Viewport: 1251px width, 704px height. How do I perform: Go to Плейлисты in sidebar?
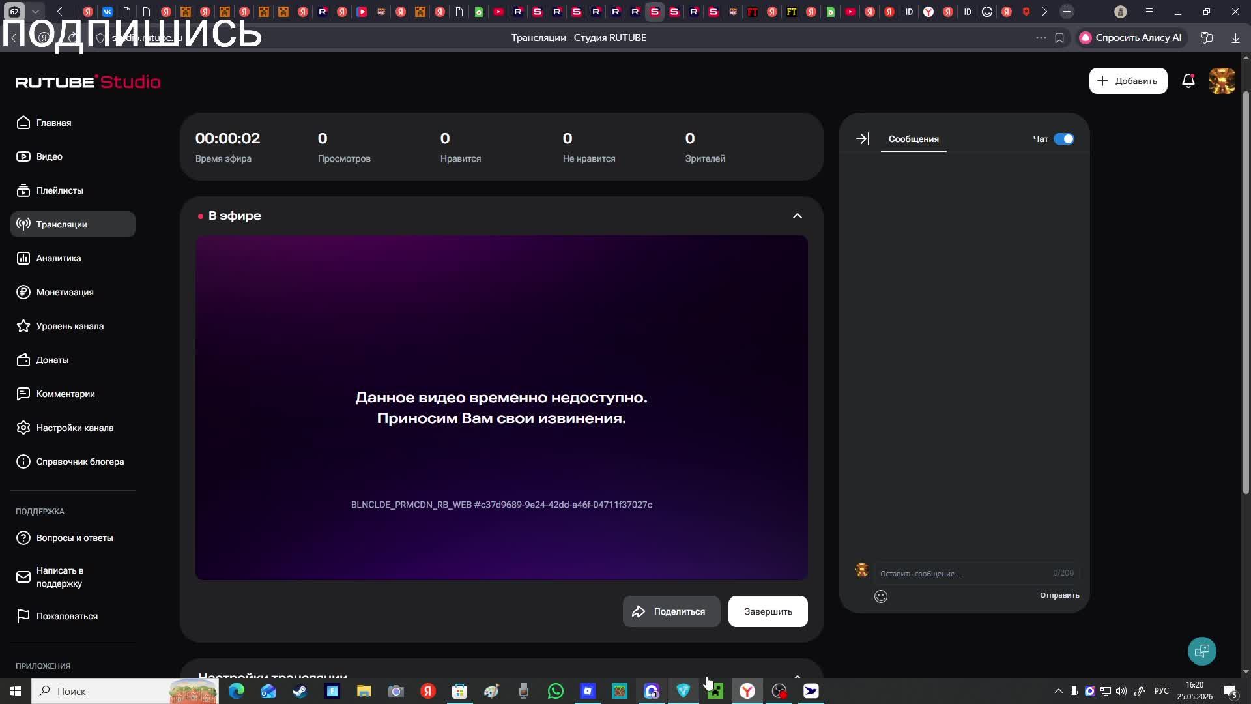(x=50, y=190)
